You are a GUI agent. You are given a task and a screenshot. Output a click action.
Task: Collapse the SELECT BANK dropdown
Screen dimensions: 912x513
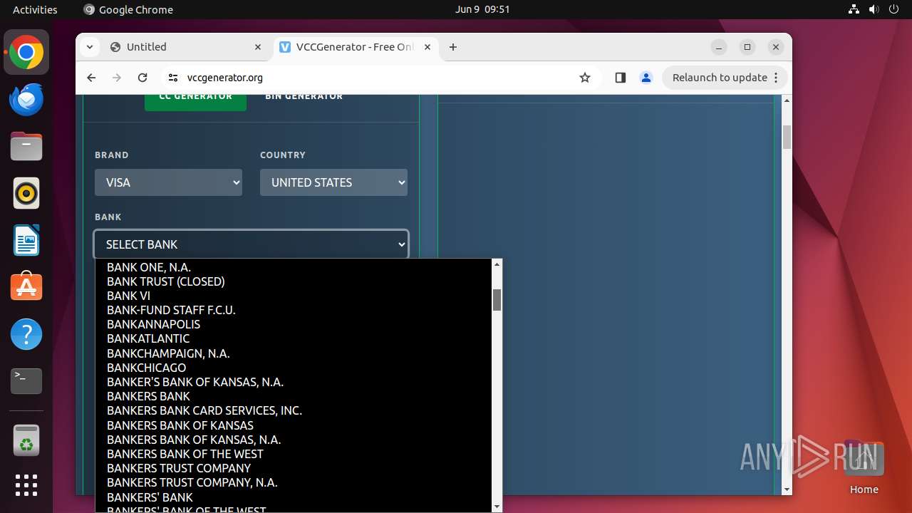(251, 244)
